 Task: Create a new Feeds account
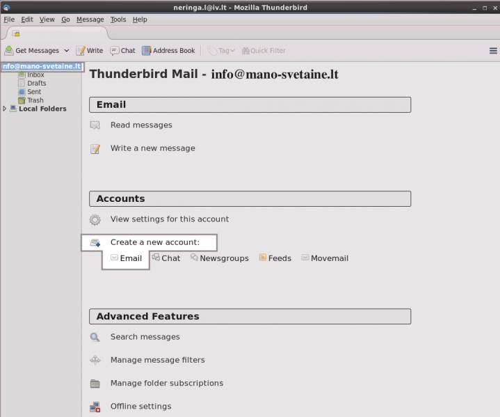click(x=275, y=258)
